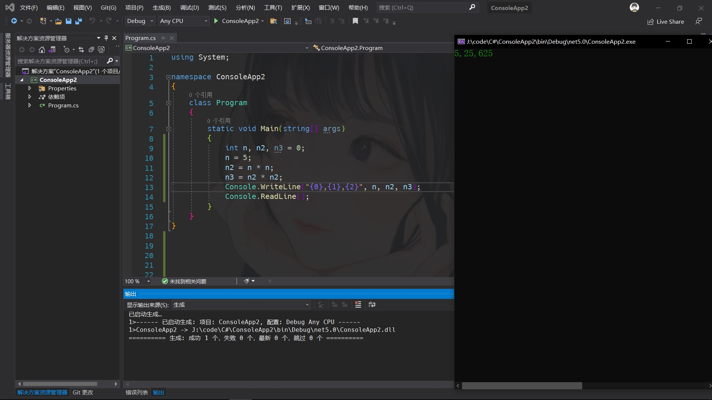The image size is (712, 400).
Task: Clear all output with the clear icon
Action: (x=358, y=304)
